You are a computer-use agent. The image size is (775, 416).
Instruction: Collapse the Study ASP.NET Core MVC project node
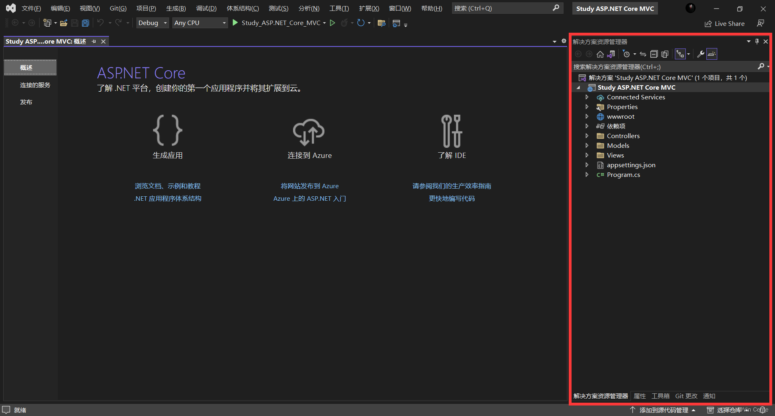pyautogui.click(x=578, y=88)
